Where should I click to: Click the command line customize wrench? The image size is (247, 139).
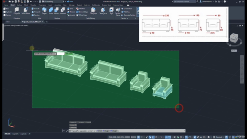point(67,131)
